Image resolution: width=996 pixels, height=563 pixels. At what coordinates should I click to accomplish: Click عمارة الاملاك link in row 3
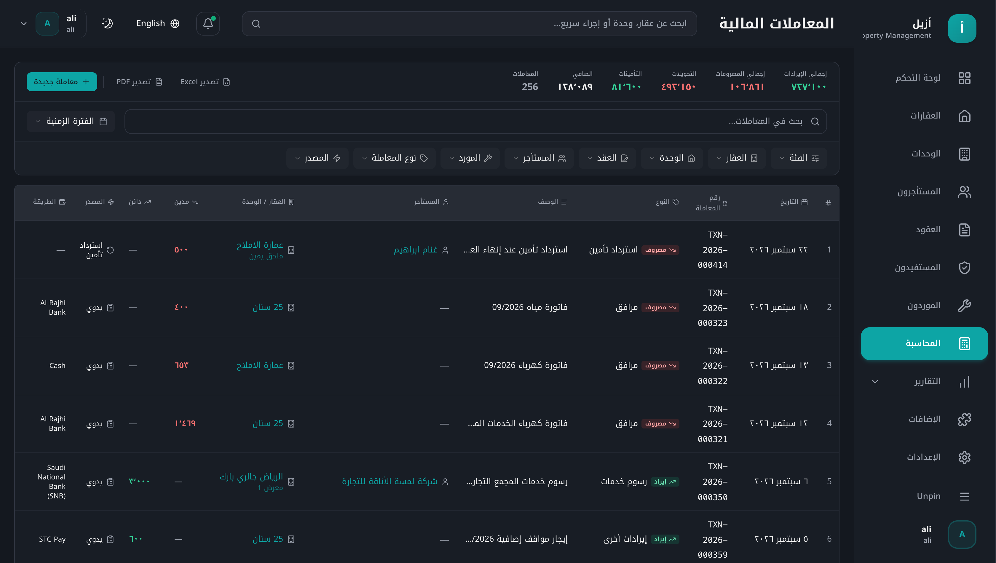tap(260, 365)
